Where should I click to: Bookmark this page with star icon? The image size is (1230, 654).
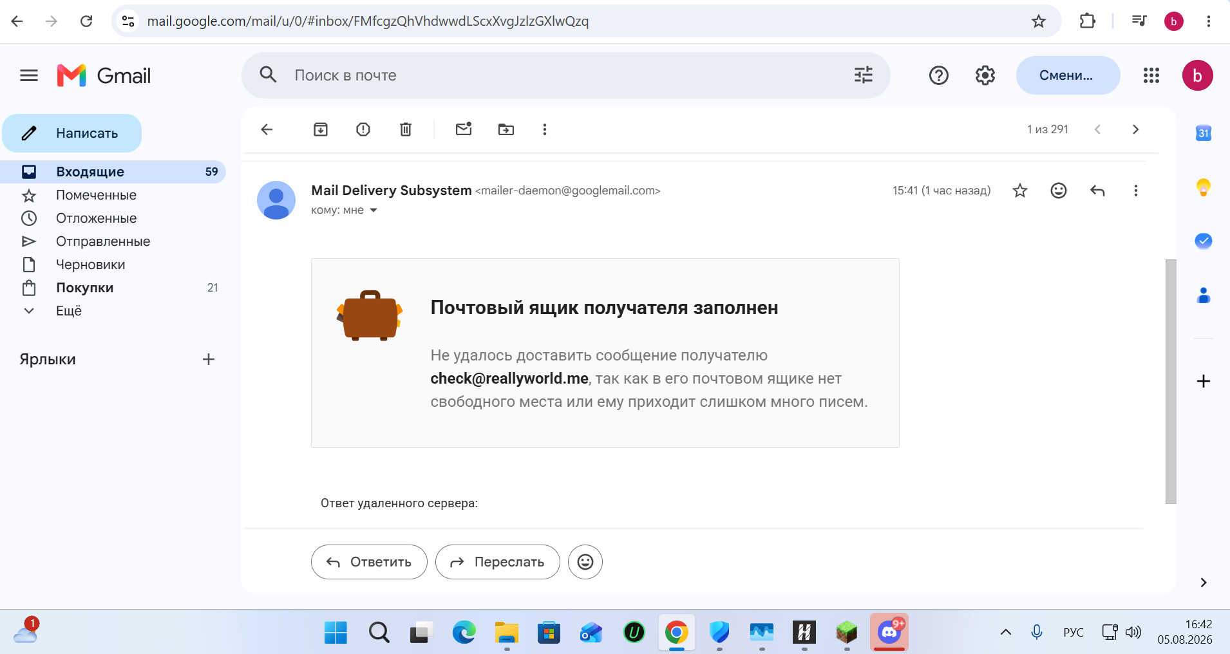[1039, 21]
